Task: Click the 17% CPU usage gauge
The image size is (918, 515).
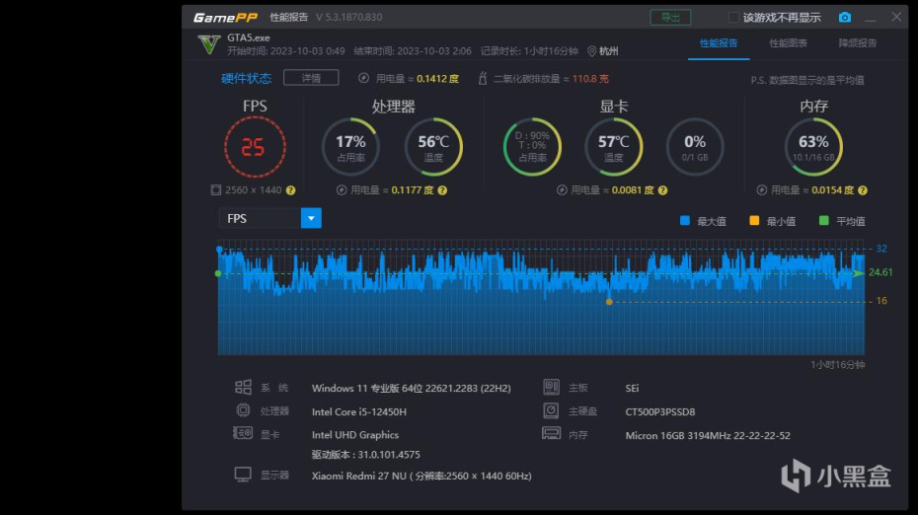Action: pos(350,147)
